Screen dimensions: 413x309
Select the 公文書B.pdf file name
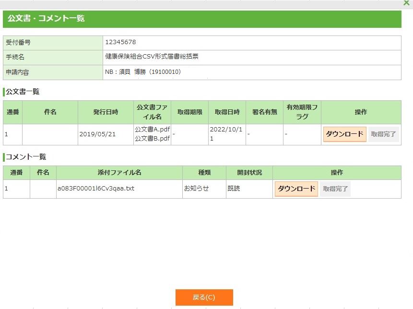(x=152, y=139)
